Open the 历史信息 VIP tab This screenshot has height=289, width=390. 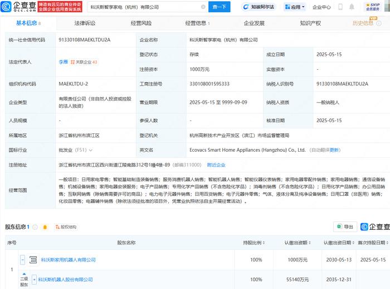click(x=363, y=23)
